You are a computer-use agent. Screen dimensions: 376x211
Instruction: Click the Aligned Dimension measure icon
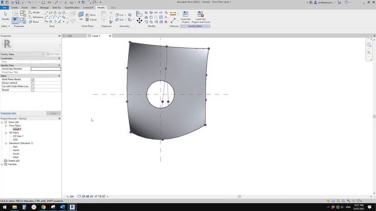click(x=173, y=13)
